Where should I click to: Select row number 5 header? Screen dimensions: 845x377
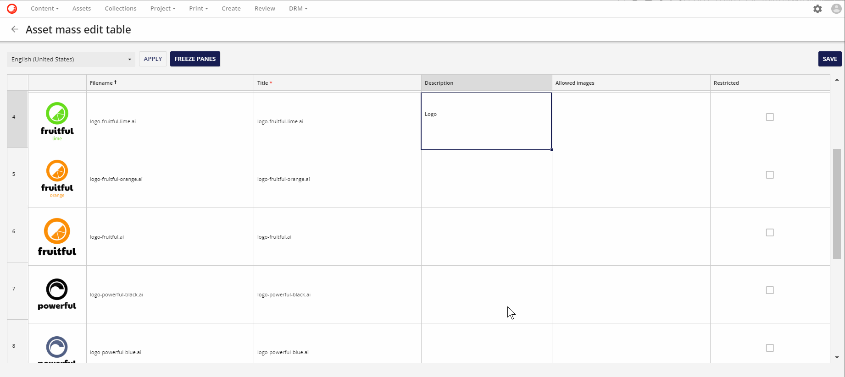click(17, 176)
